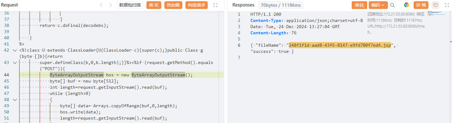
Task: Click the search magnifier icon in Responses
Action: [x=393, y=5]
